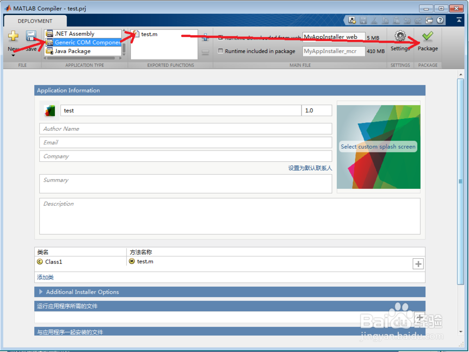
Task: Save the project with the floppy icon
Action: pyautogui.click(x=31, y=36)
